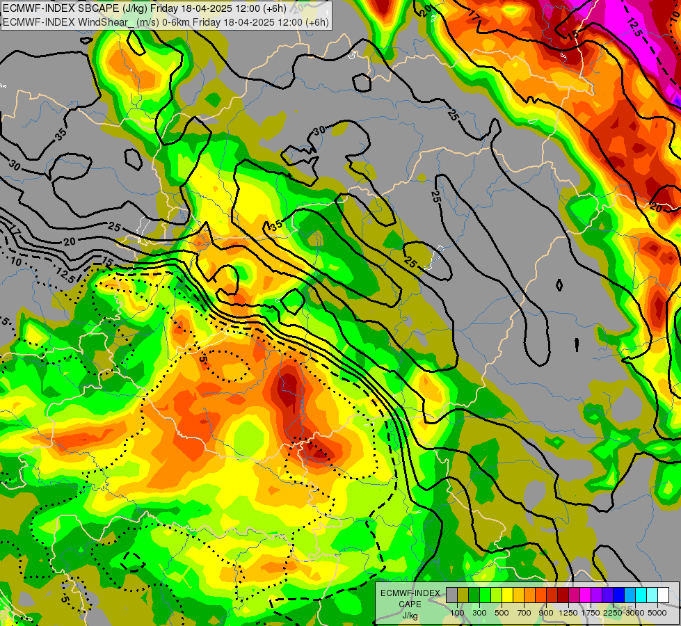Click the 35 contour label near the left edge
This screenshot has width=681, height=626.
[x=61, y=134]
